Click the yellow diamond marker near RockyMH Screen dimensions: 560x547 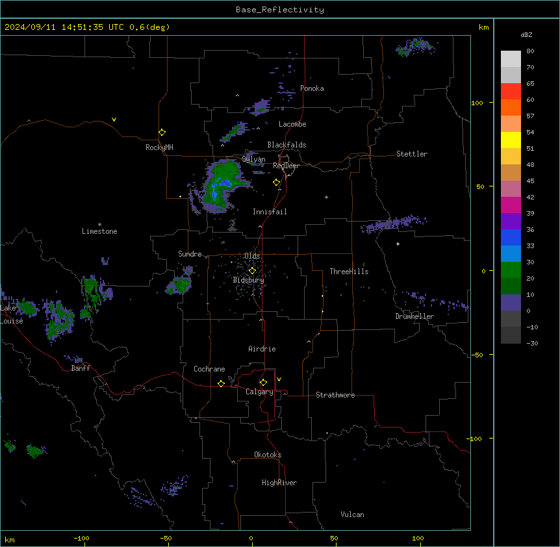point(162,133)
